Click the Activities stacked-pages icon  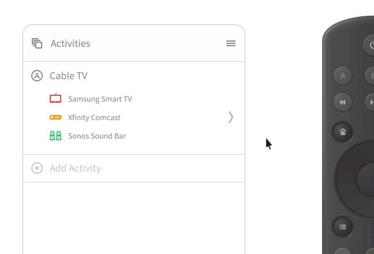pos(37,43)
